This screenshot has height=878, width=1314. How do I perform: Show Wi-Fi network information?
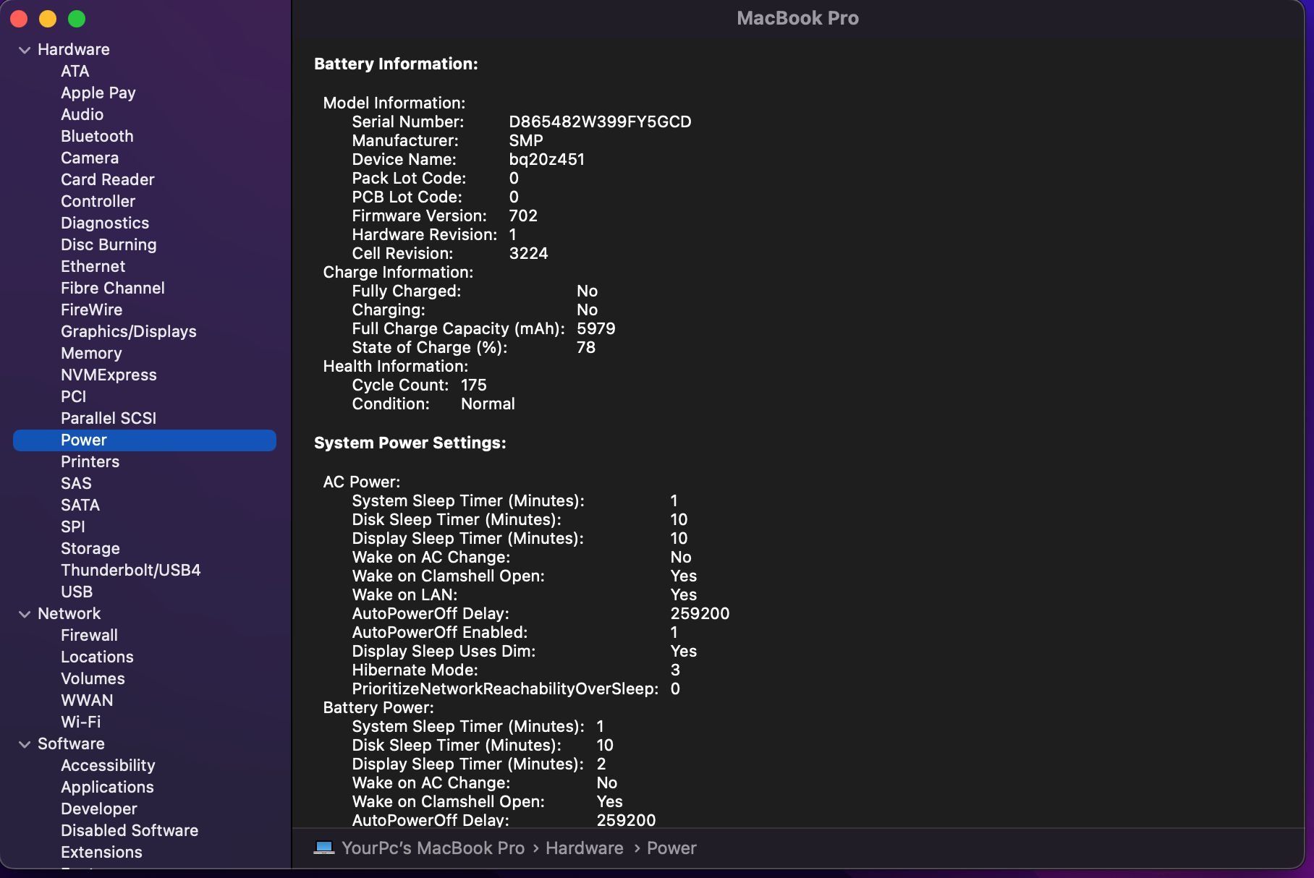81,722
